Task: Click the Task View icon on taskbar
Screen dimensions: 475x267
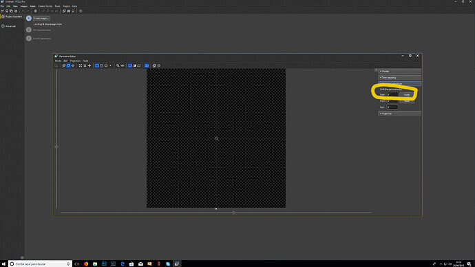Action: [76, 264]
